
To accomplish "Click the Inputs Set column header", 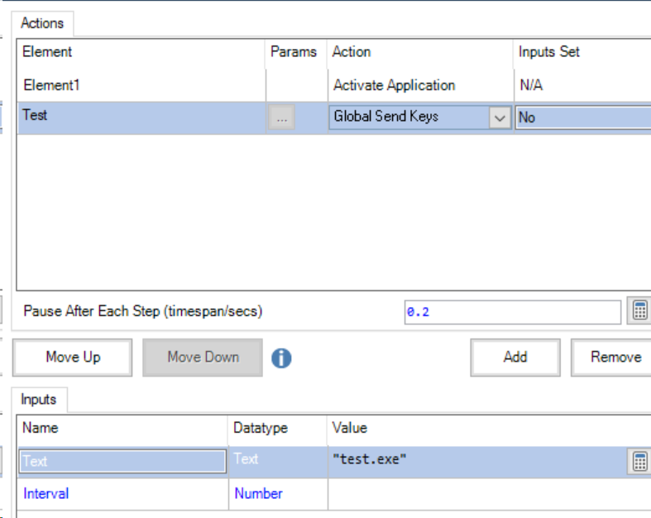I will point(549,52).
